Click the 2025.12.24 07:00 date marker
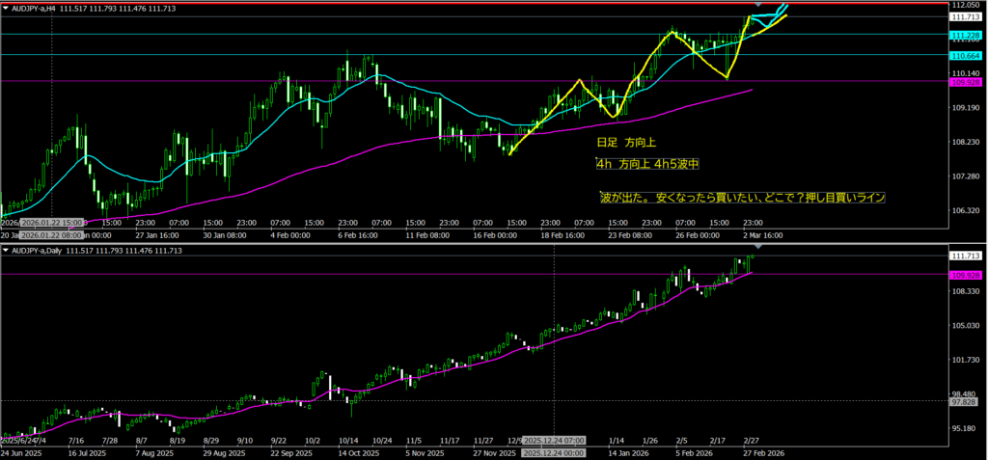The image size is (988, 460). (554, 451)
